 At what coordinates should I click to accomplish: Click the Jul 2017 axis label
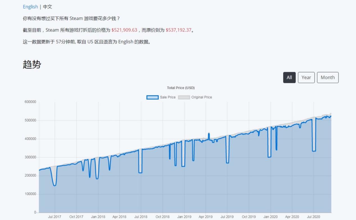click(x=55, y=217)
